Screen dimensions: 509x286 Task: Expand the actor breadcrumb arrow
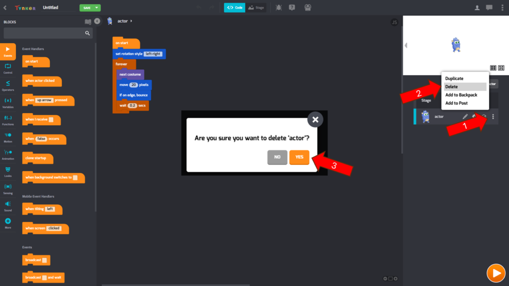coord(131,21)
